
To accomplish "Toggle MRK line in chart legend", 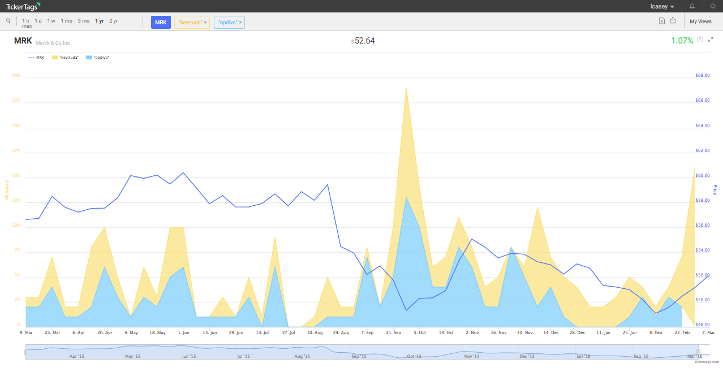I will tap(36, 57).
